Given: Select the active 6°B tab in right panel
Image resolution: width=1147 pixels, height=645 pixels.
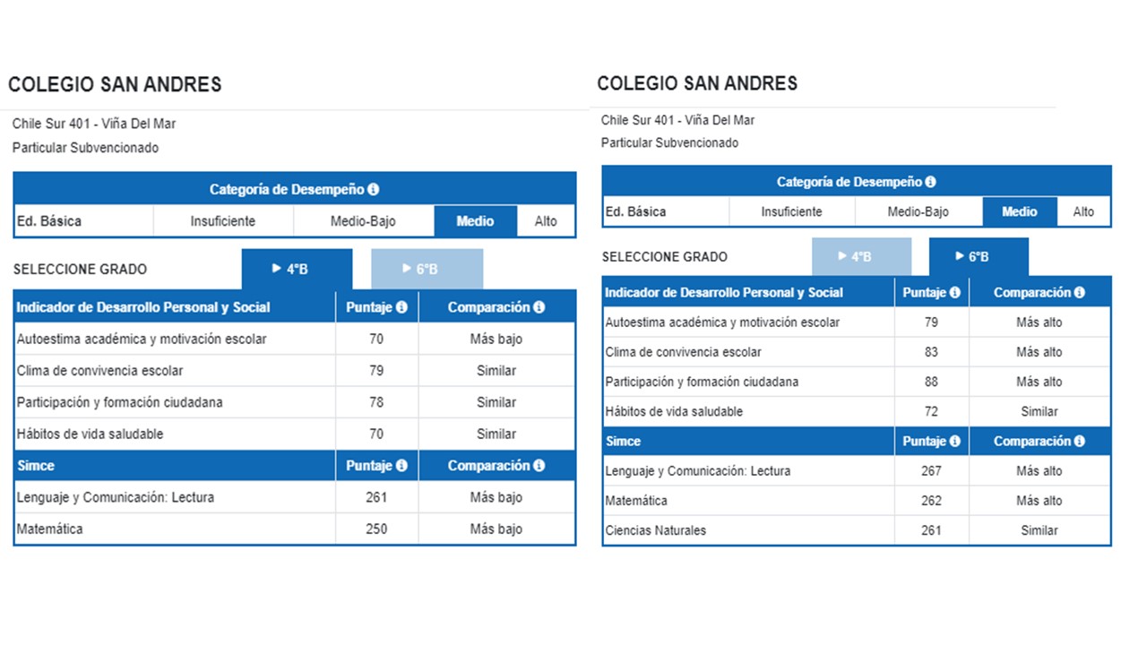Looking at the screenshot, I should [x=978, y=257].
